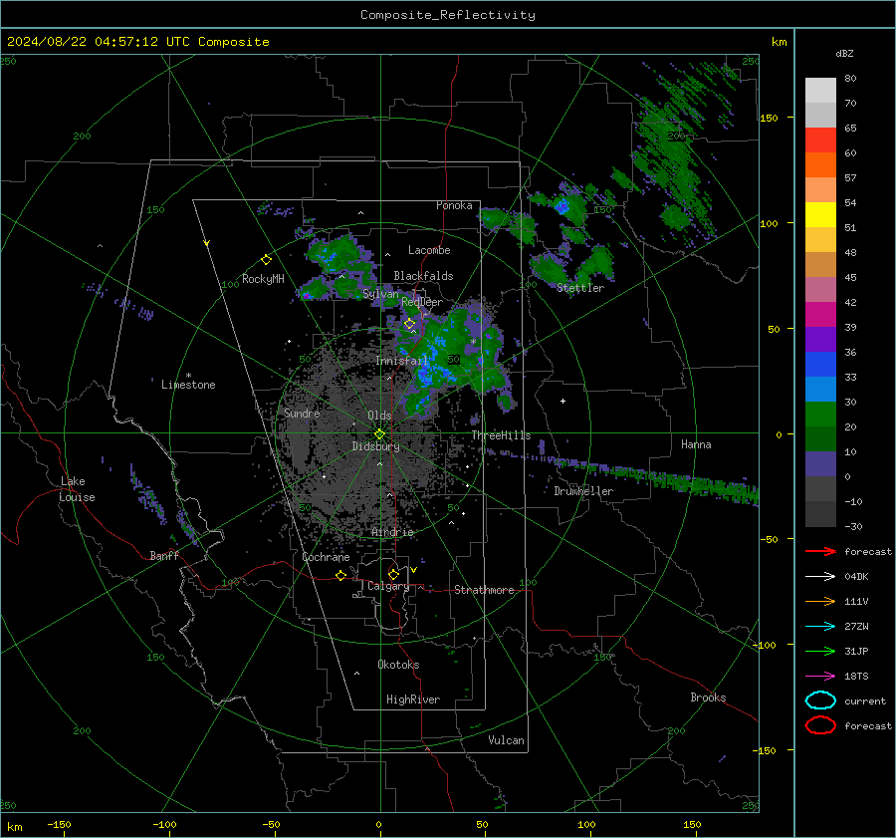
Task: Click the Composite_Reflectivity title
Action: [x=447, y=15]
